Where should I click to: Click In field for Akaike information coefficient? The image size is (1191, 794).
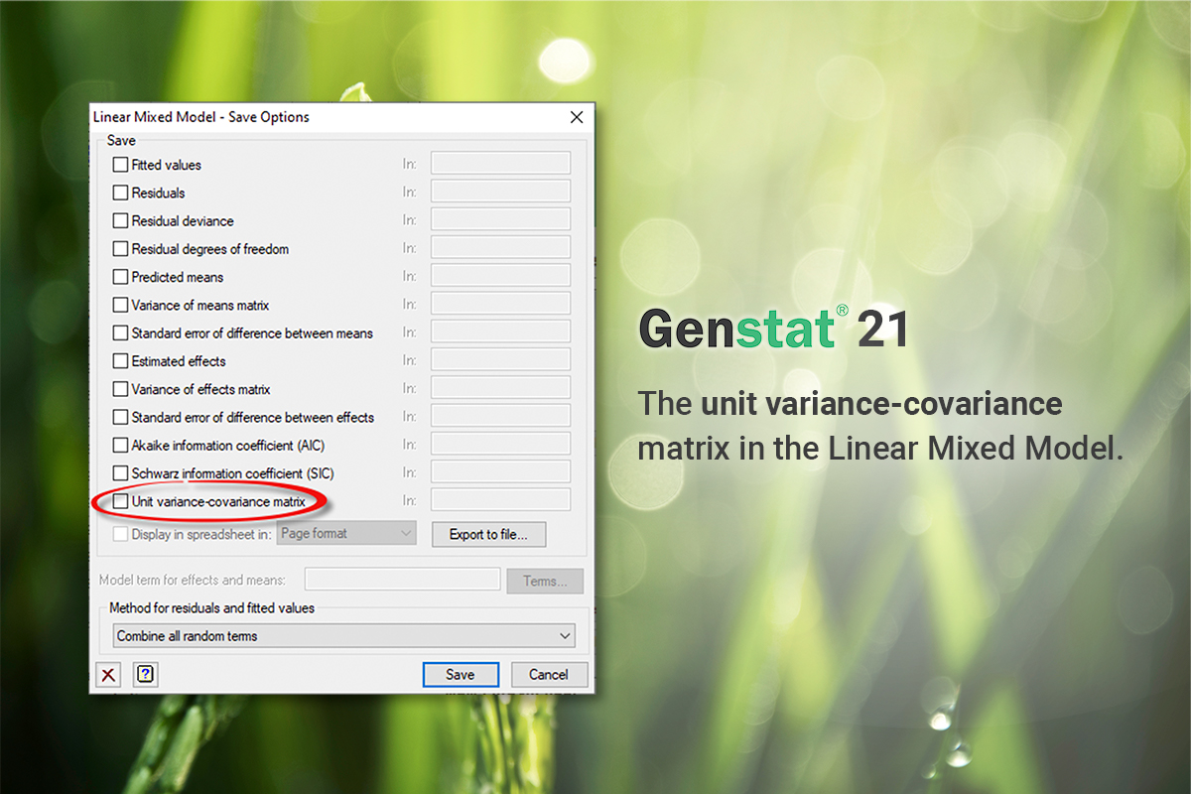(500, 444)
